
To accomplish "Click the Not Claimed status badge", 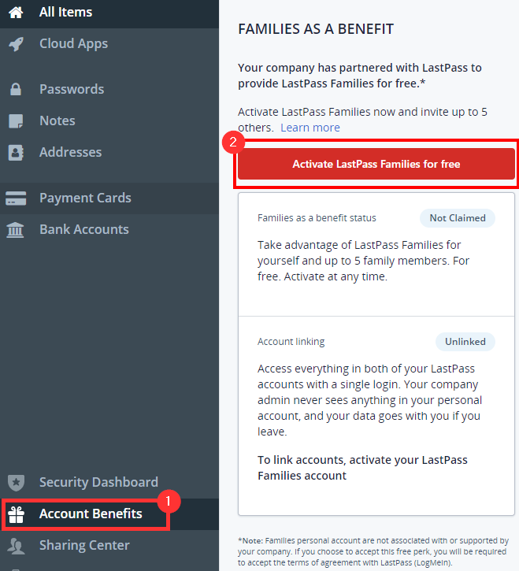I will coord(458,218).
